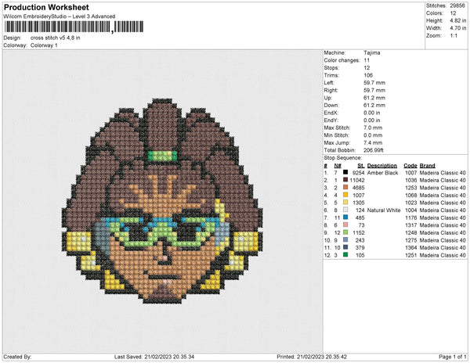Image resolution: width=470 pixels, height=363 pixels.
Task: Click the Height value 4.82 in
Action: click(457, 20)
